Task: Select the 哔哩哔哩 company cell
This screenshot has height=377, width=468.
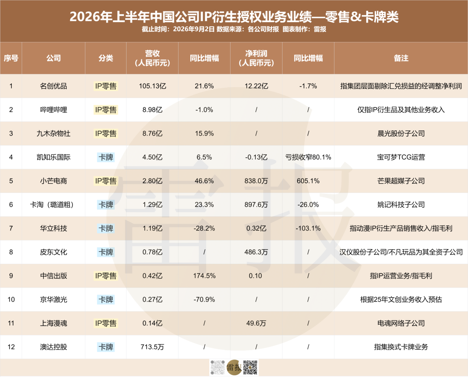Action: pyautogui.click(x=53, y=110)
